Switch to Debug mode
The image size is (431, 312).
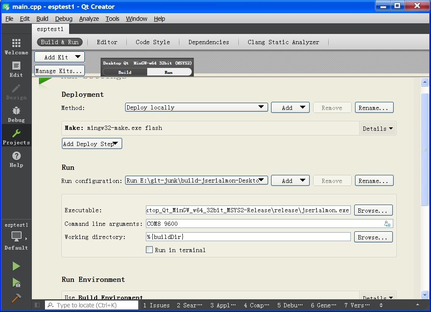click(x=16, y=115)
